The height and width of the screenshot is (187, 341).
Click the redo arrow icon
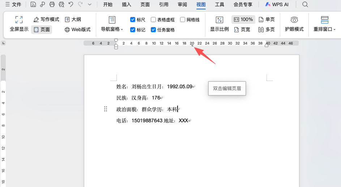tap(80, 4)
